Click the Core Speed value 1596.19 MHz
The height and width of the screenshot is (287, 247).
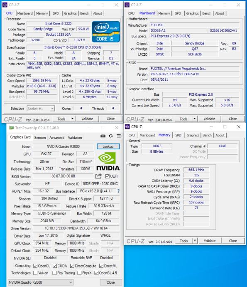click(x=42, y=81)
